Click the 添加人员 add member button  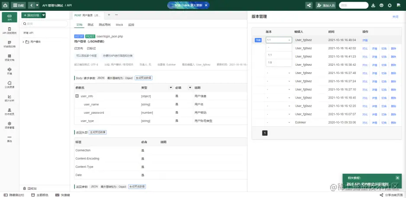tap(326, 5)
